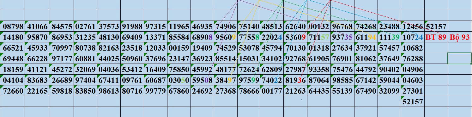Viewport: 472px width, 117px height.
Task: Select cell 52157 in the bottom row
Action: click(413, 102)
